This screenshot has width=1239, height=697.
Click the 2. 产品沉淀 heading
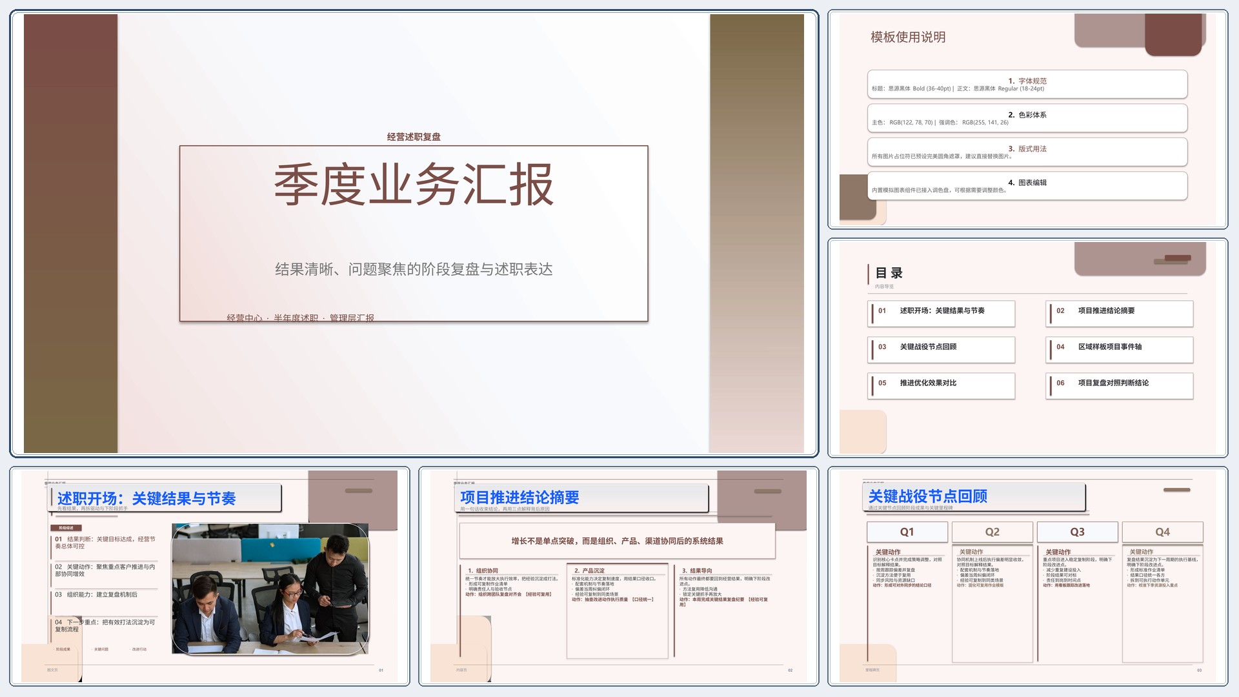click(x=590, y=571)
